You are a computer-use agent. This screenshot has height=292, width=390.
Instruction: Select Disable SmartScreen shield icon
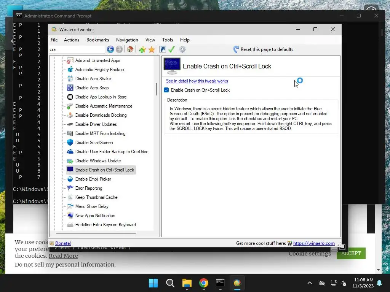pos(70,143)
